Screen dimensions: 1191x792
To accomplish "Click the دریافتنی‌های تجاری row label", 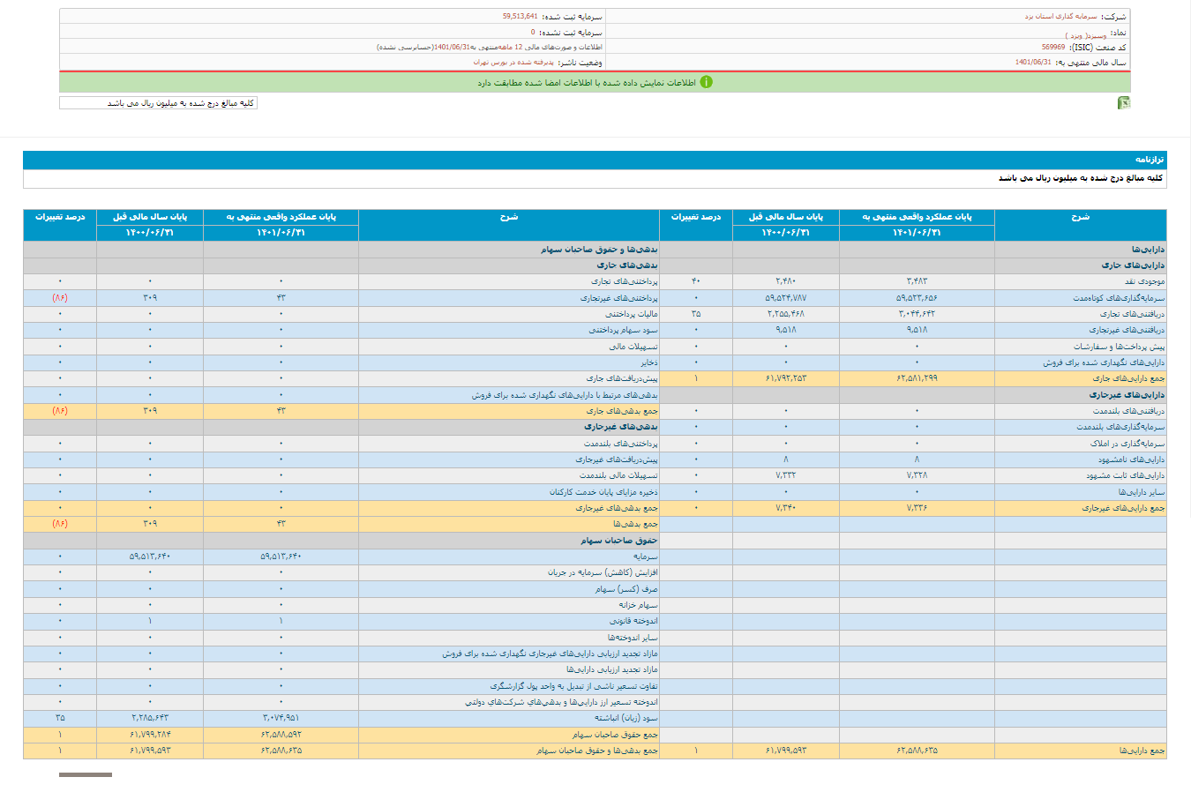I will [1131, 314].
